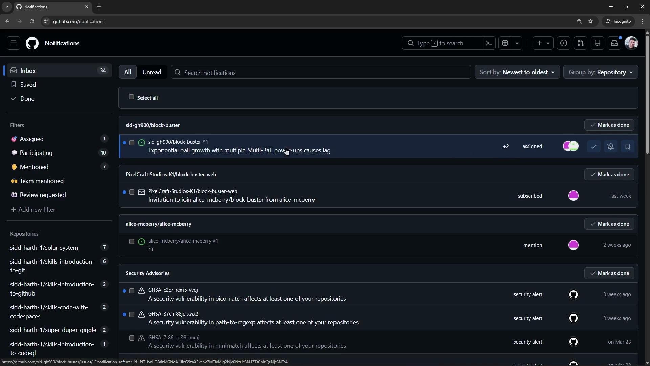650x366 pixels.
Task: Open Saved notifications in sidebar
Action: point(59,84)
